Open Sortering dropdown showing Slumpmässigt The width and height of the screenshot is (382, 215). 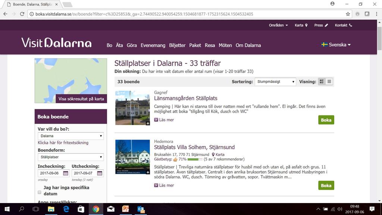275,82
